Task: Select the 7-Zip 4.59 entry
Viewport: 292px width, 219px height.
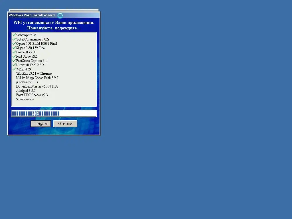Action: [x=23, y=69]
